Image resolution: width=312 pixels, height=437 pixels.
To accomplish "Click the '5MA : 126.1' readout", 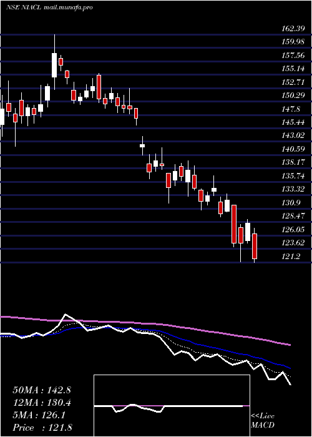I will tap(39, 415).
